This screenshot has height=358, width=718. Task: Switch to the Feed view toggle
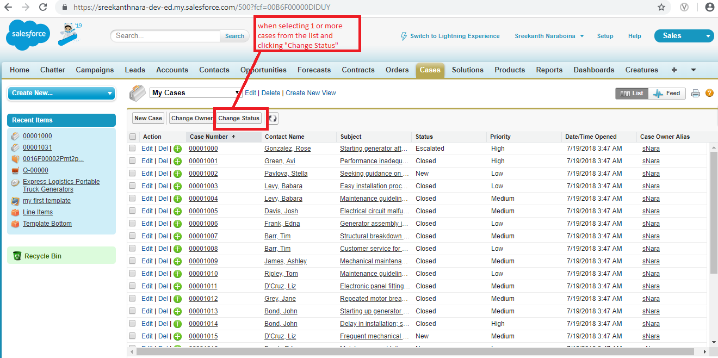pyautogui.click(x=667, y=94)
